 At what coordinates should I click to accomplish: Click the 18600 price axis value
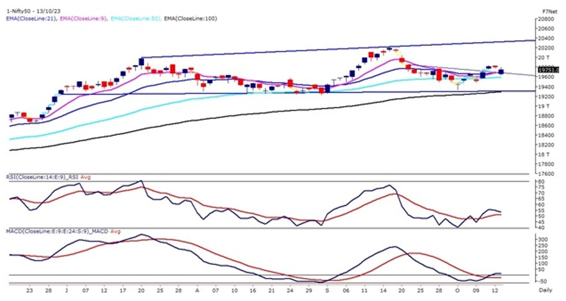click(x=547, y=125)
